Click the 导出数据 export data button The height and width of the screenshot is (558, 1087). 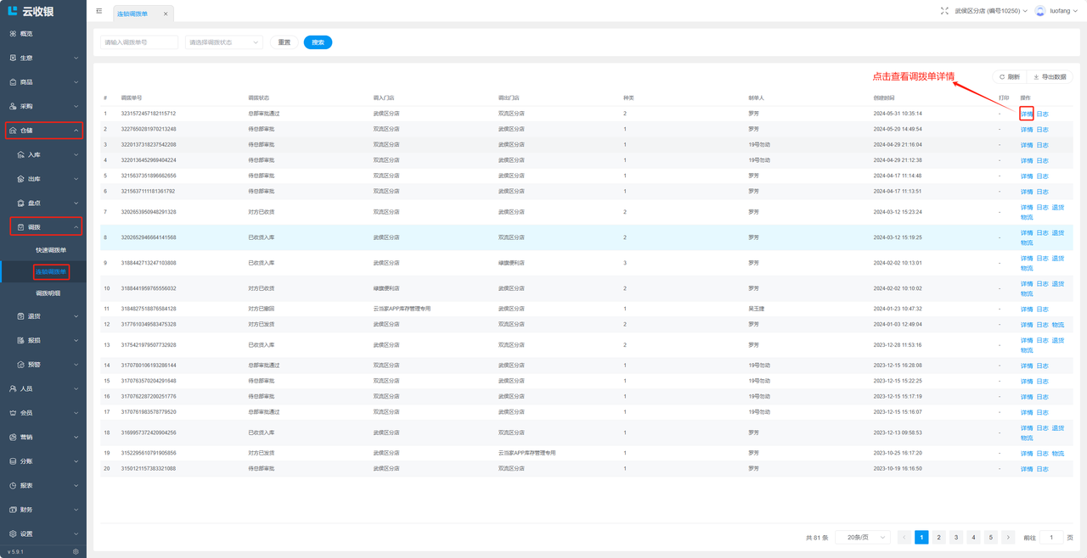coord(1050,77)
